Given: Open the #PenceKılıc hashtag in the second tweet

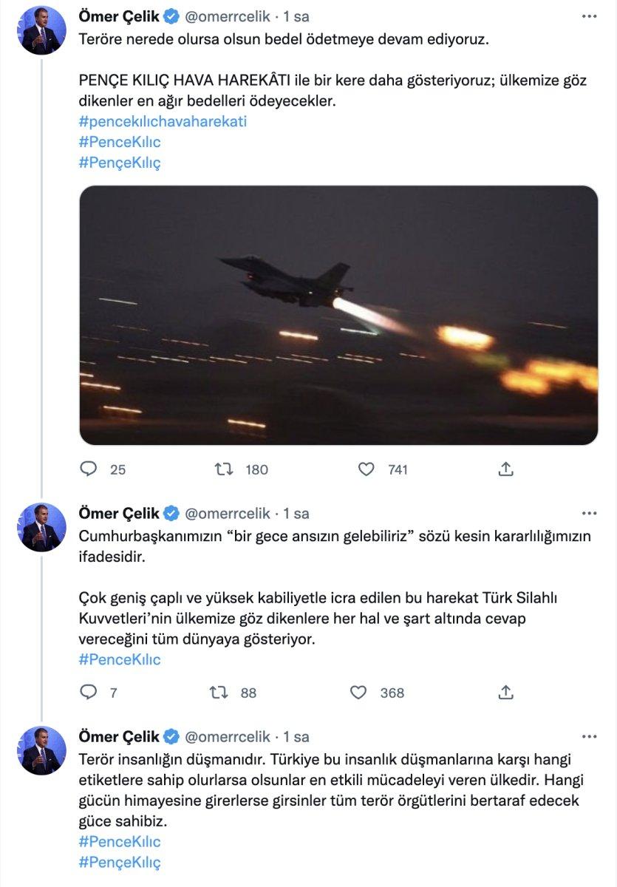Looking at the screenshot, I should 118,658.
